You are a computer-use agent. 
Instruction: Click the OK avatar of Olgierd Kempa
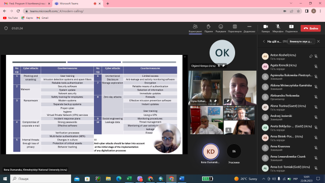click(222, 53)
